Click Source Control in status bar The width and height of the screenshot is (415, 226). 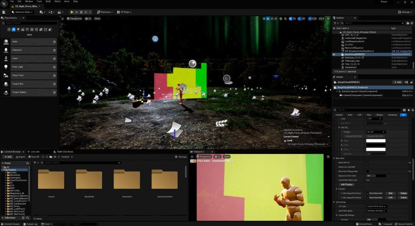(403, 224)
